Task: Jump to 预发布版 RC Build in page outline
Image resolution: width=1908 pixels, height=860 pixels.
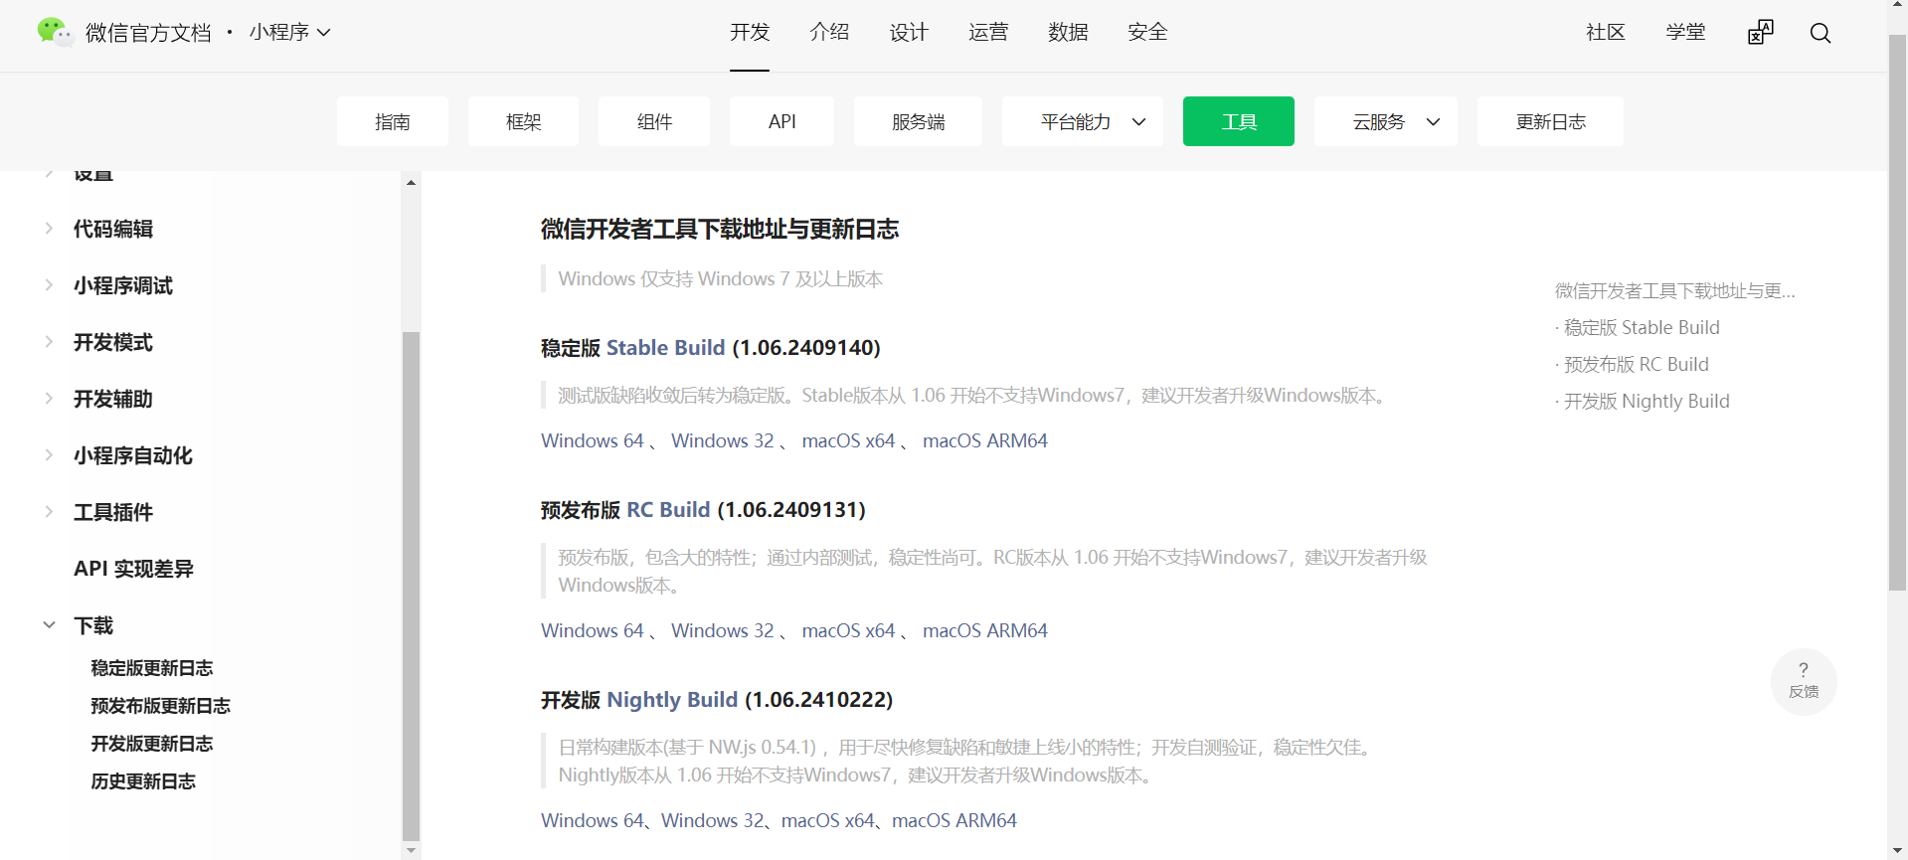Action: [1637, 364]
